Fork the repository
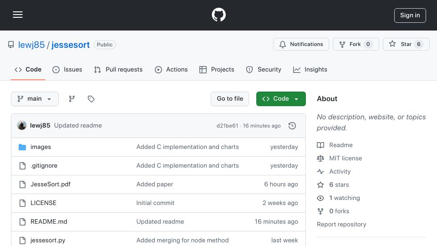 [356, 44]
